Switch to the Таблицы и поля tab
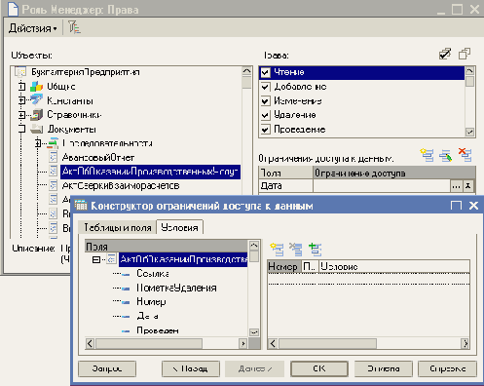484x386 pixels. click(x=118, y=227)
